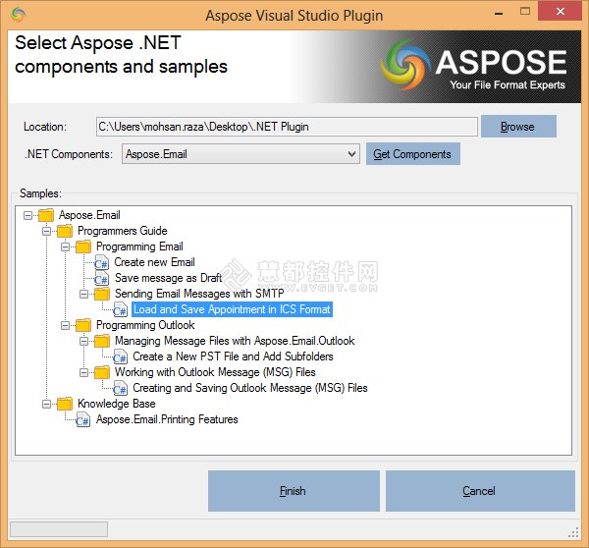This screenshot has height=548, width=589.
Task: Select Sending Email Messages with SMTP label
Action: point(199,294)
